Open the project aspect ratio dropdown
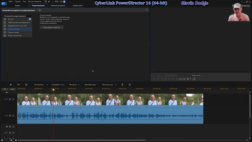Viewport: 252px width, 142px height. click(x=57, y=2)
